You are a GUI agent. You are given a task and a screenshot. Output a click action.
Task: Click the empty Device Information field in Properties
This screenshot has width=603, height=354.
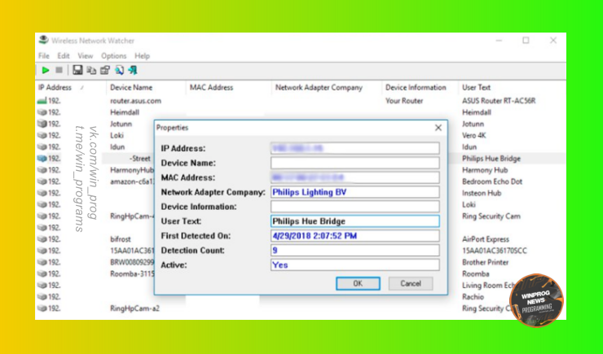click(x=354, y=207)
